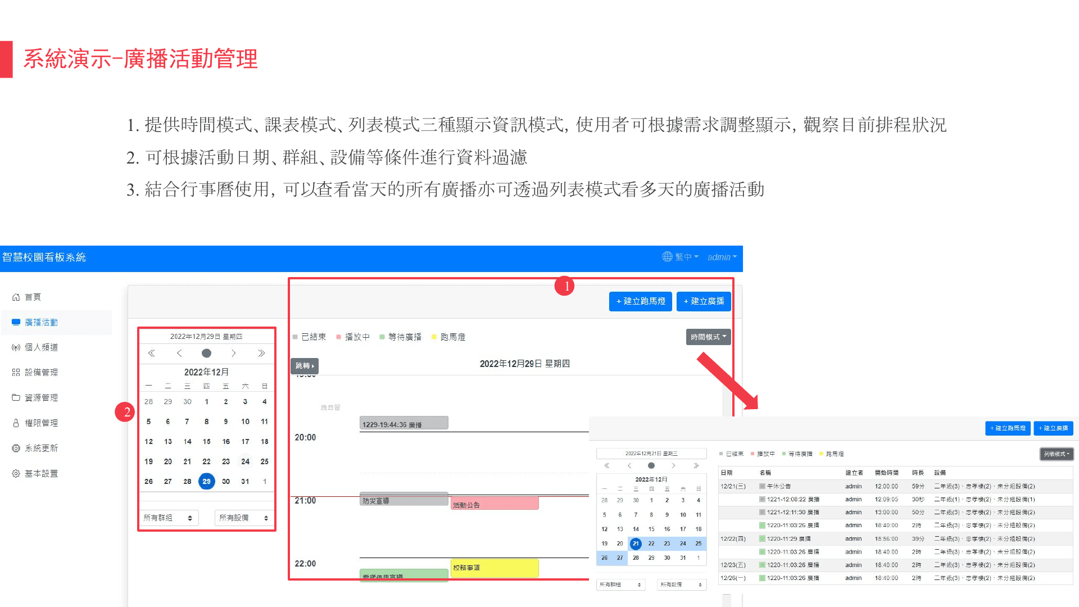Click 跑馬燈 yellow legend swatch in main window
The height and width of the screenshot is (607, 1079).
tap(434, 337)
